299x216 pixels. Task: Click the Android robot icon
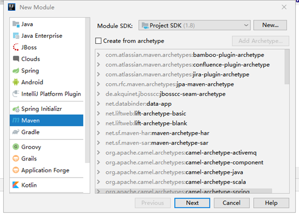pos(16,82)
